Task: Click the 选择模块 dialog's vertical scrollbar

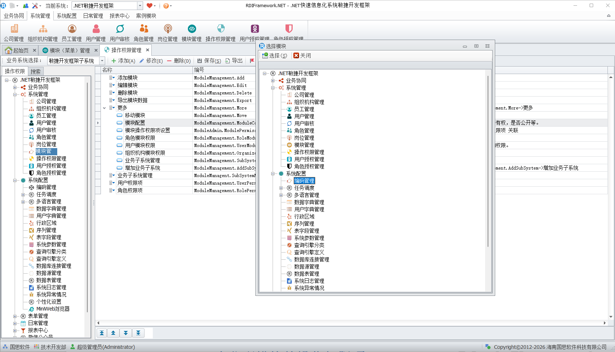Action: (x=488, y=161)
